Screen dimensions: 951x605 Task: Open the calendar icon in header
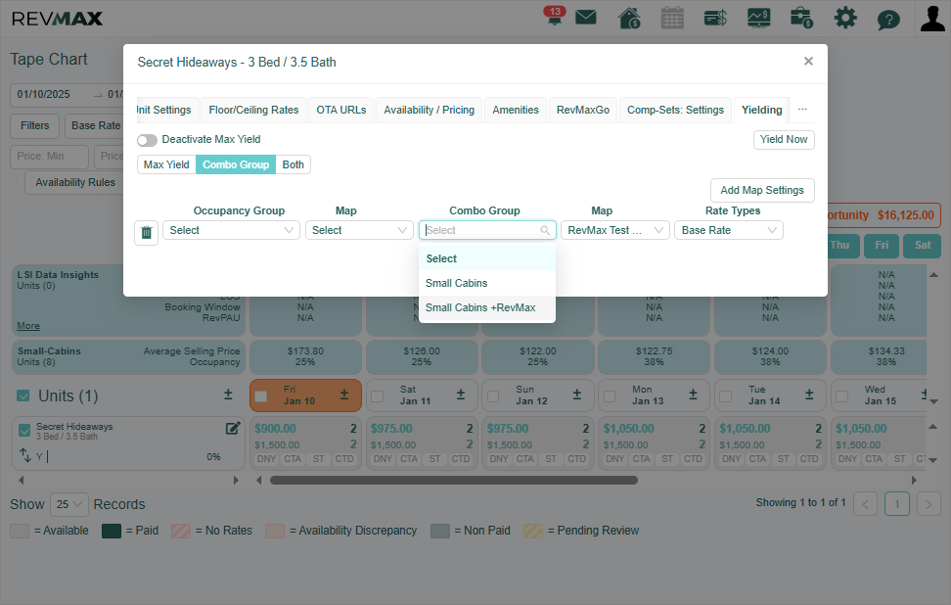pyautogui.click(x=672, y=18)
